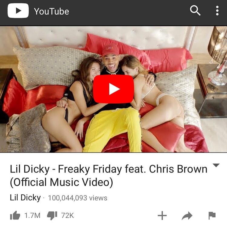Click the Freaky Friday video title
This screenshot has height=227, width=227.
pyautogui.click(x=109, y=175)
